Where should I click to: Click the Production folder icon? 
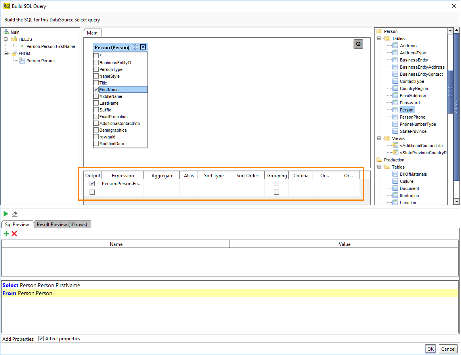379,160
